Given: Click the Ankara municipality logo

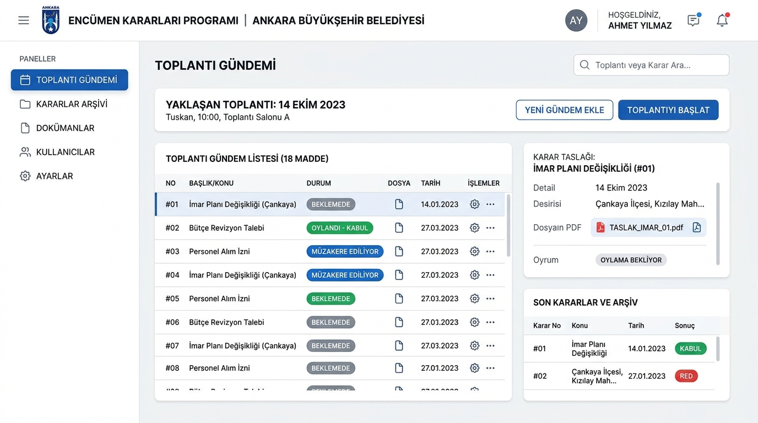Looking at the screenshot, I should [x=51, y=20].
